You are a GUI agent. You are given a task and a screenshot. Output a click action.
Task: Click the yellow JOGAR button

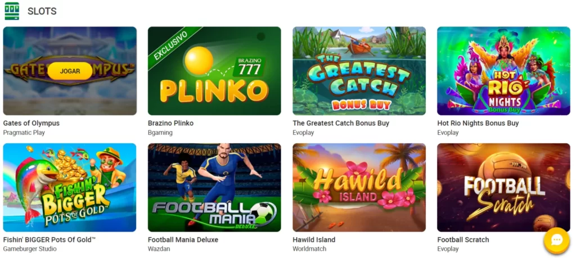pyautogui.click(x=70, y=71)
